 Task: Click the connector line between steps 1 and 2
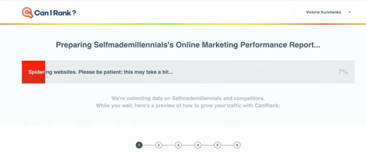coord(149,145)
